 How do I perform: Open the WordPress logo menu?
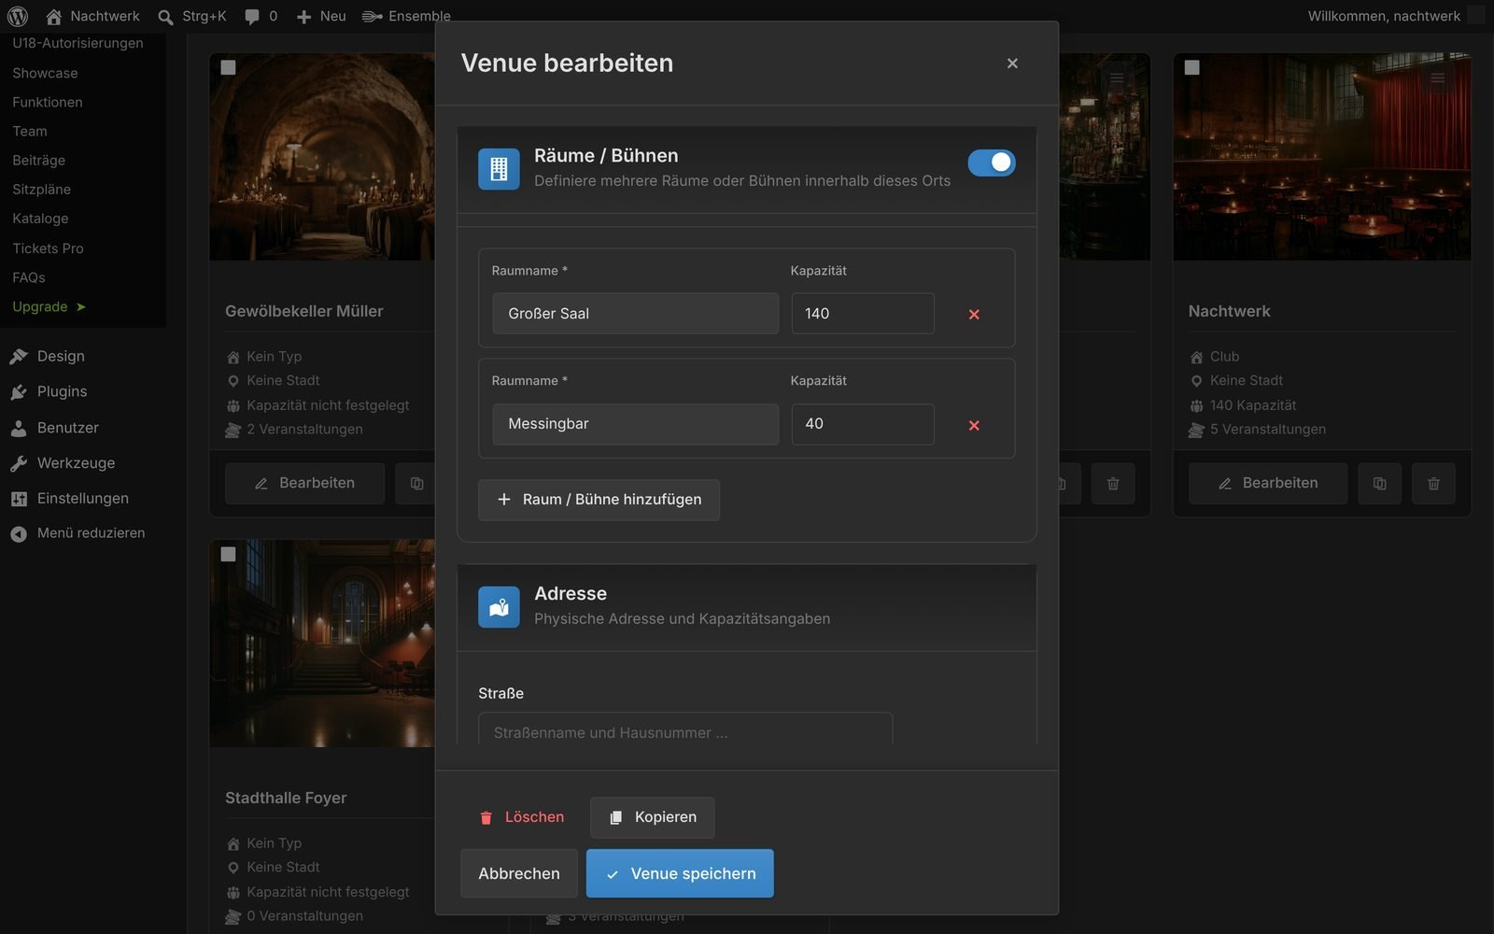[18, 16]
